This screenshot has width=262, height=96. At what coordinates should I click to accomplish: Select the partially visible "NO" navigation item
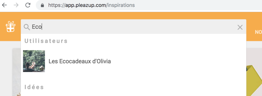[258, 32]
